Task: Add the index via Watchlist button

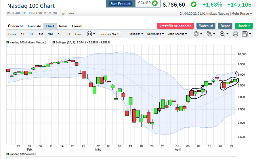Action: coord(206,26)
